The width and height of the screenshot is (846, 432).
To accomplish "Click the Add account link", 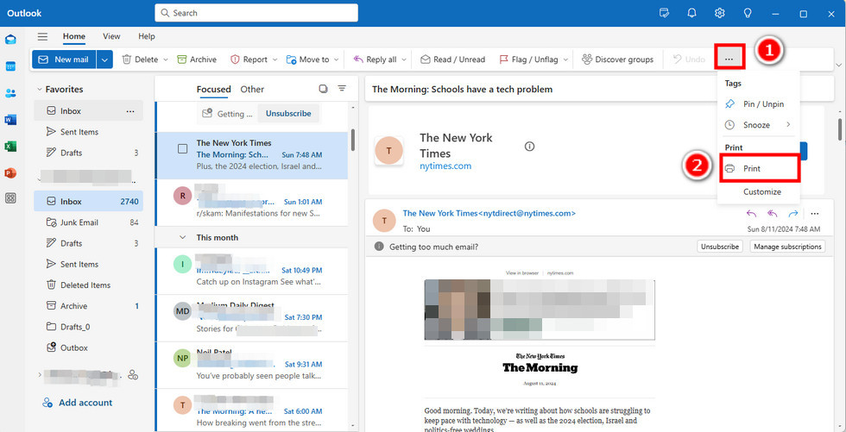I will (x=85, y=403).
